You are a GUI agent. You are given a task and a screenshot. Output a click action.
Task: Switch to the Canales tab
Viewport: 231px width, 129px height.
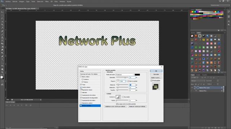click(198, 75)
